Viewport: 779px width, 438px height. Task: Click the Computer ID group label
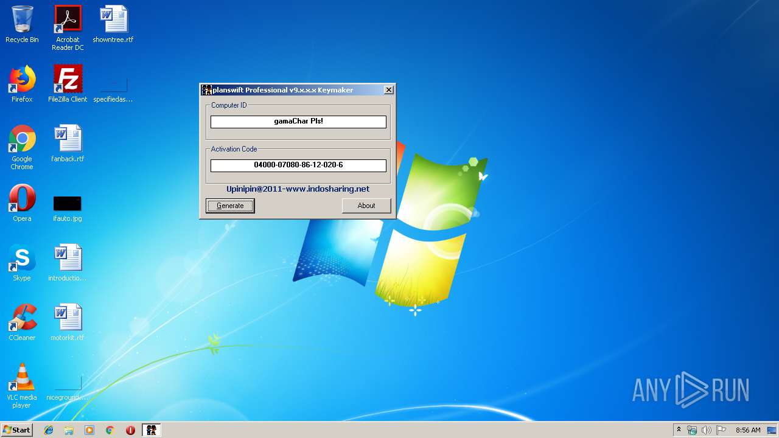229,105
